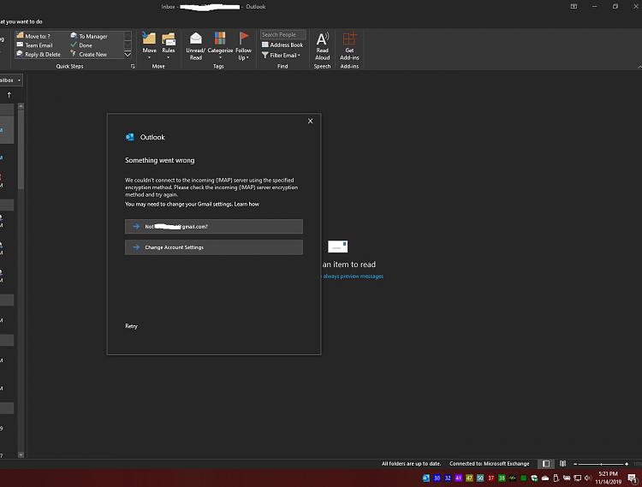Click the zoom slider track
This screenshot has height=487, width=642.
point(601,464)
